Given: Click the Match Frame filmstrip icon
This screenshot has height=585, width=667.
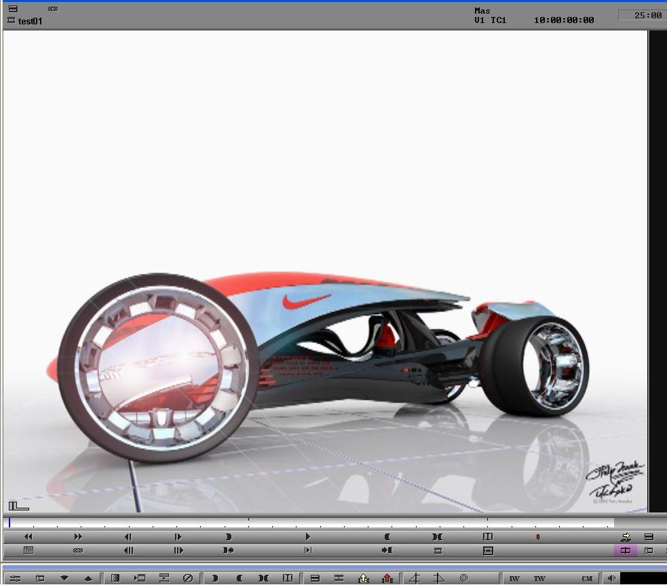Looking at the screenshot, I should point(438,550).
